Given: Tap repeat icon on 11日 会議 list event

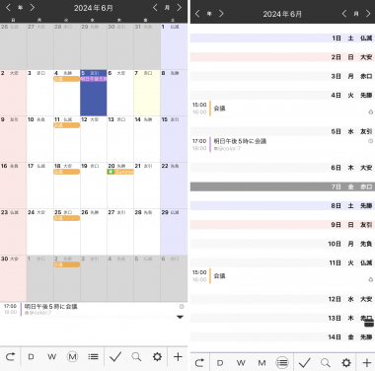Looking at the screenshot, I should coord(370,280).
